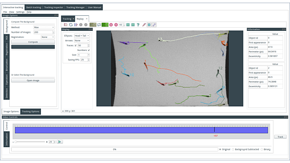
Task: Open the Arrows dropdown set to None
Action: point(82,40)
